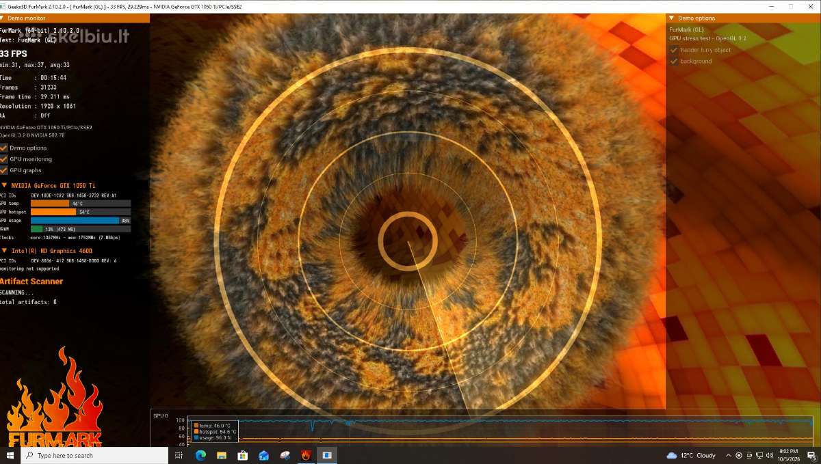
Task: Collapse the Demo options panel triangle
Action: (x=672, y=18)
